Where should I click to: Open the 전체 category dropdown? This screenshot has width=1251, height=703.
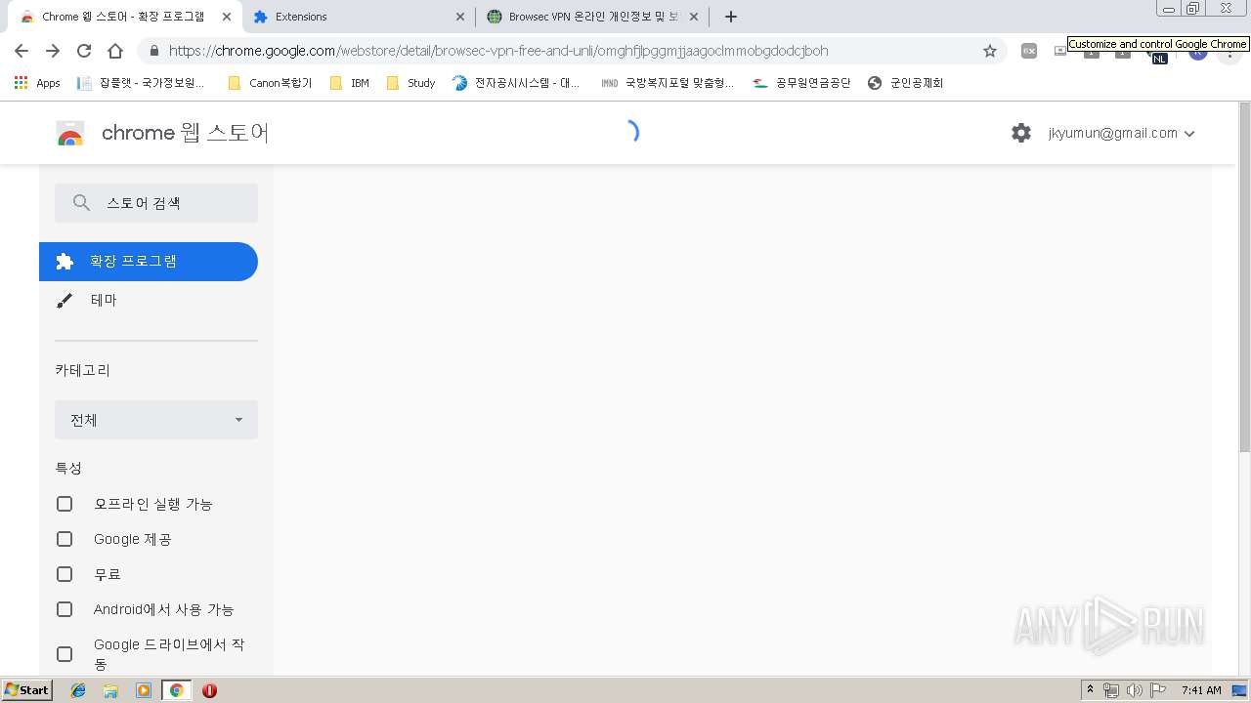click(x=156, y=420)
